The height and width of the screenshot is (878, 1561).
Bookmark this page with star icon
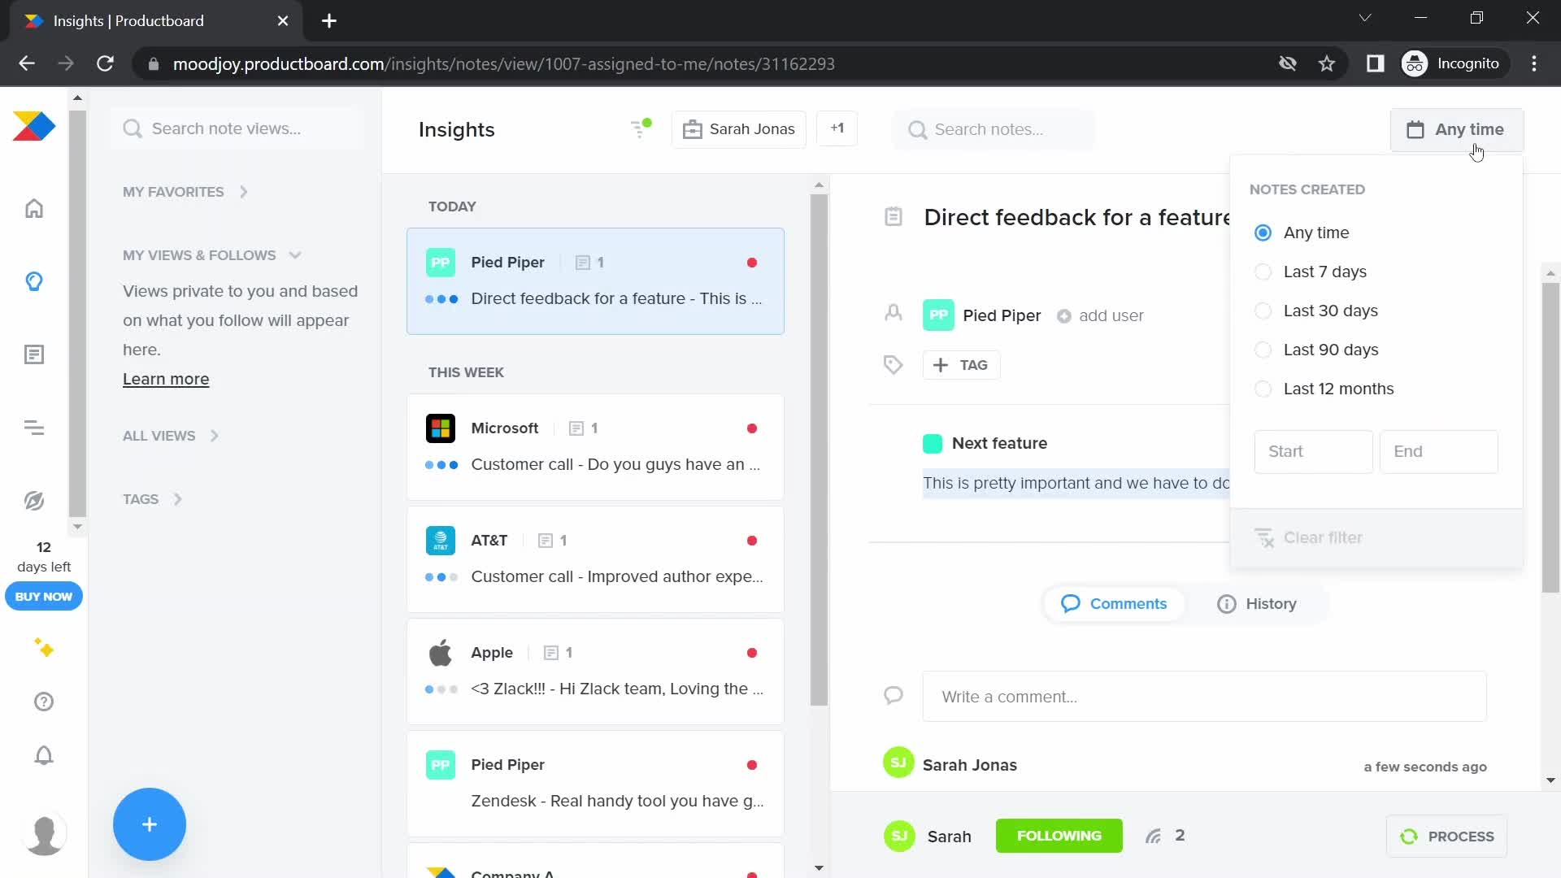click(x=1327, y=63)
